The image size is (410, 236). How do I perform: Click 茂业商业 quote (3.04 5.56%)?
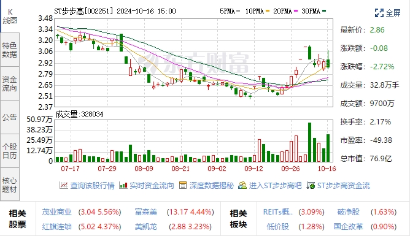[x=99, y=211]
